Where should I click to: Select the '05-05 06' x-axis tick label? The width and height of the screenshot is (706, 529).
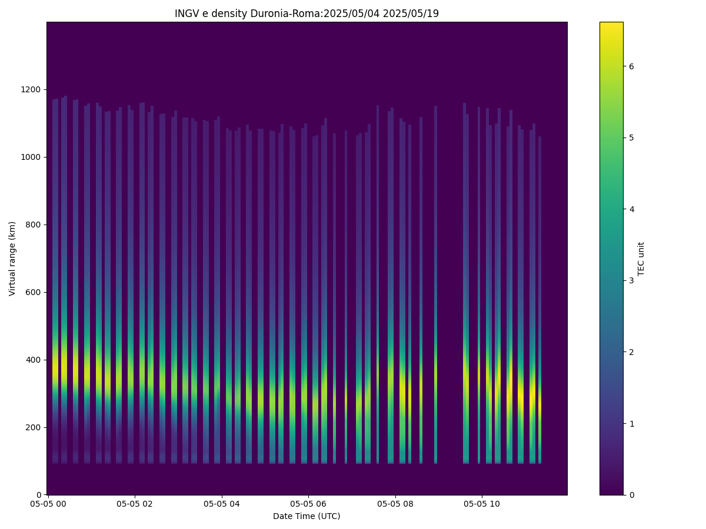point(308,504)
